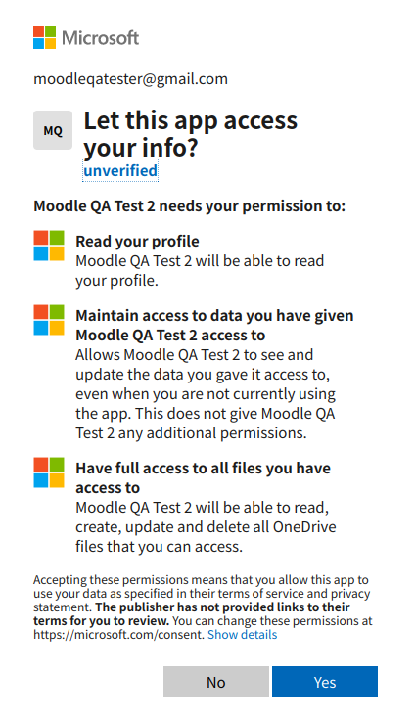Open the unverified publisher link
This screenshot has height=720, width=415.
(x=120, y=170)
